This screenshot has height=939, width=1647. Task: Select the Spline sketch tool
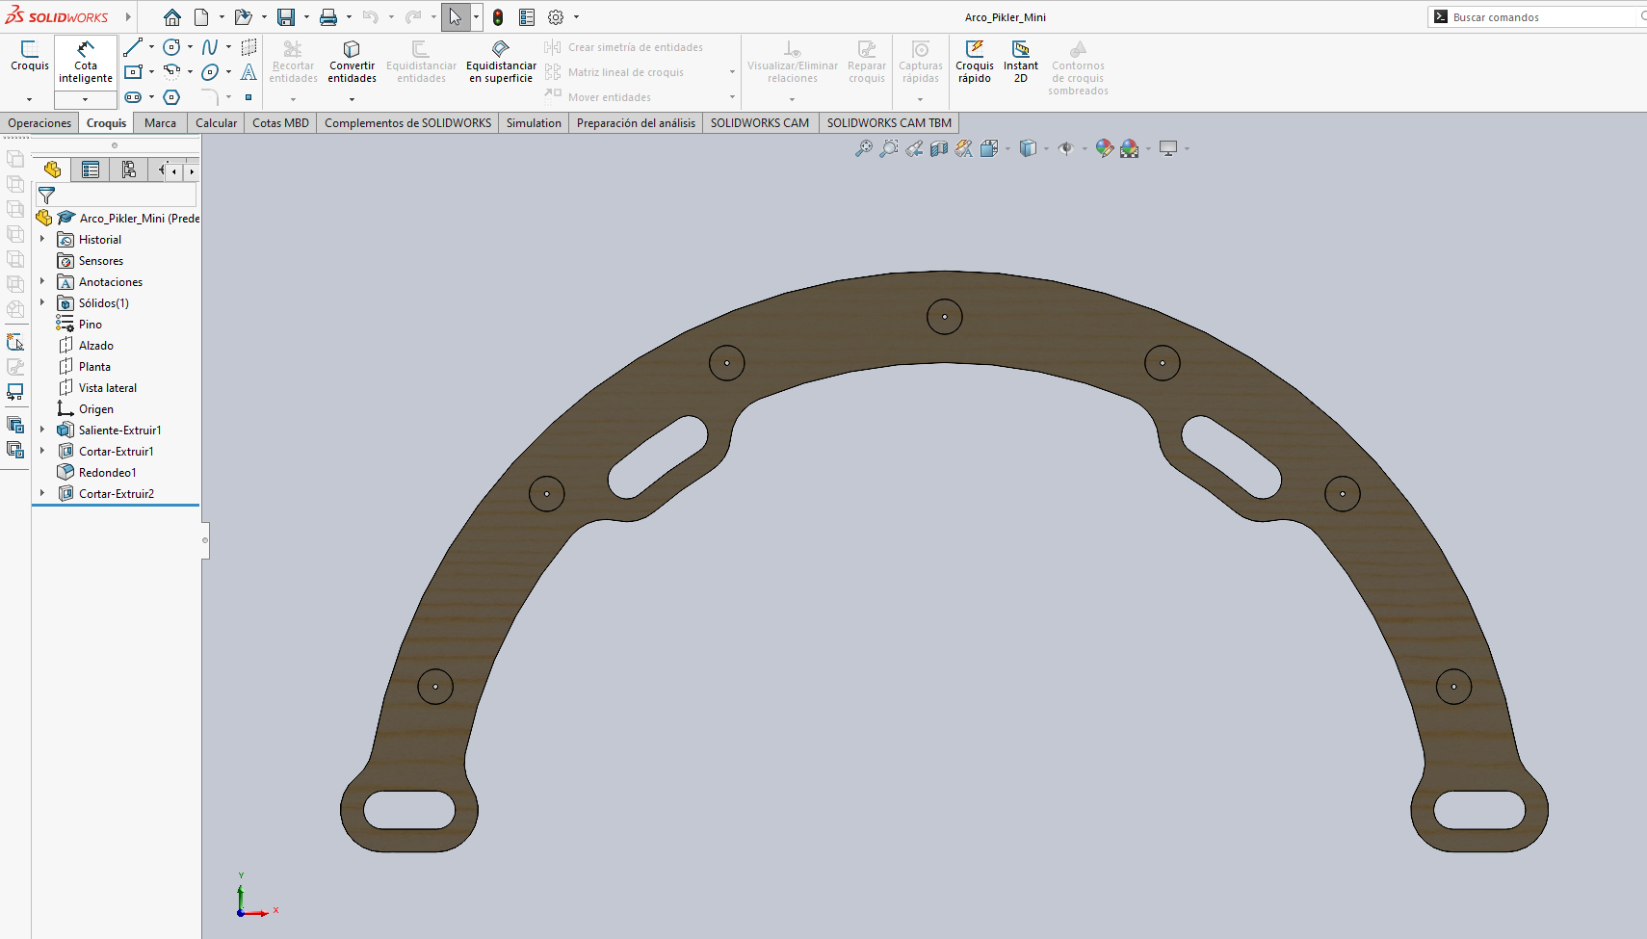(211, 46)
